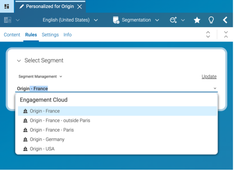Click the Segmentation page-gear icon
The image size is (234, 171).
[116, 20]
